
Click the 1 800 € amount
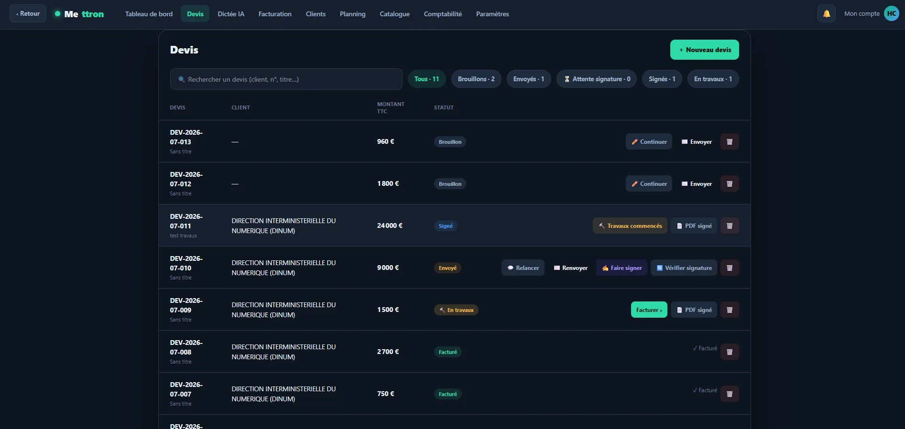click(388, 183)
